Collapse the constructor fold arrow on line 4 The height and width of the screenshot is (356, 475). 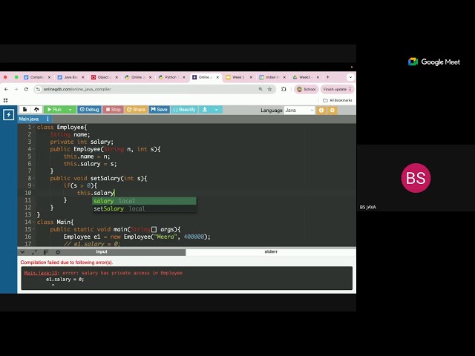pos(33,149)
